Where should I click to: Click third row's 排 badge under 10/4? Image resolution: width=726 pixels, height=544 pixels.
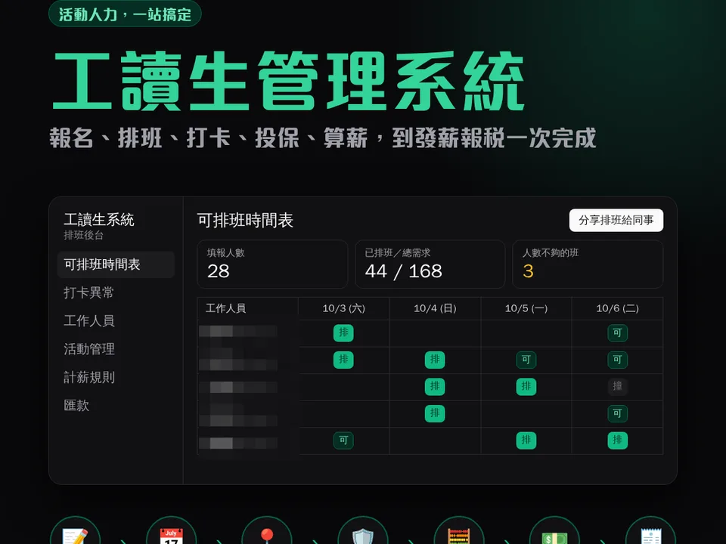click(435, 386)
